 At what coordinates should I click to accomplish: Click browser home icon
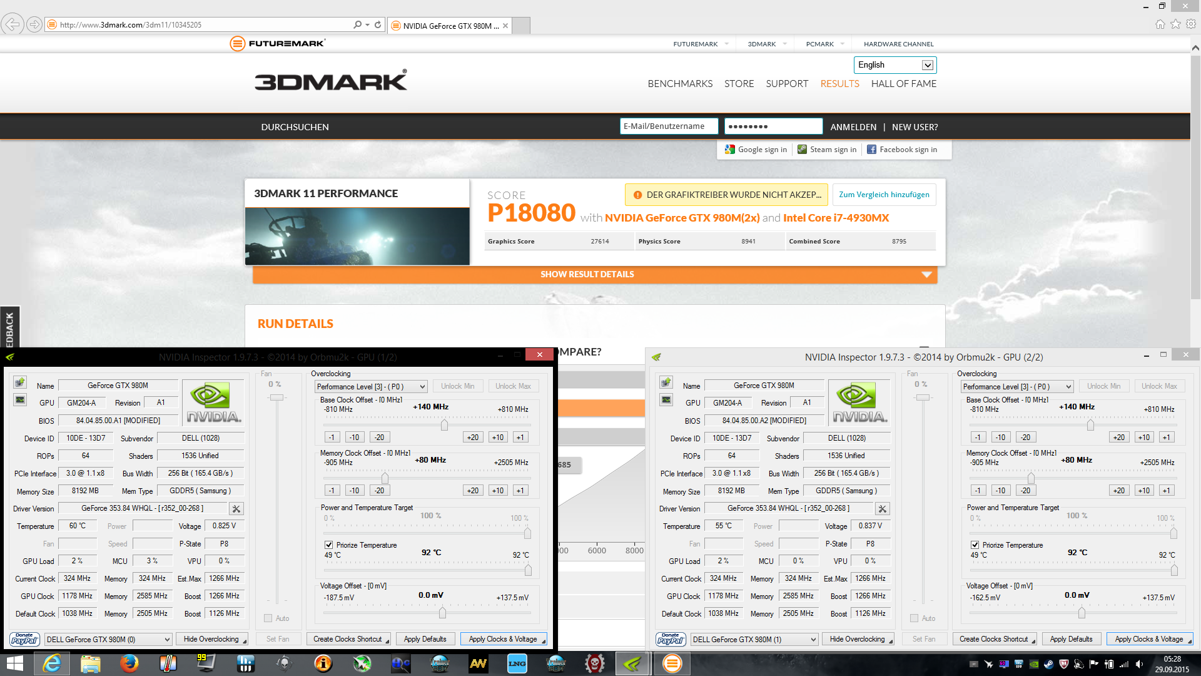point(1160,24)
